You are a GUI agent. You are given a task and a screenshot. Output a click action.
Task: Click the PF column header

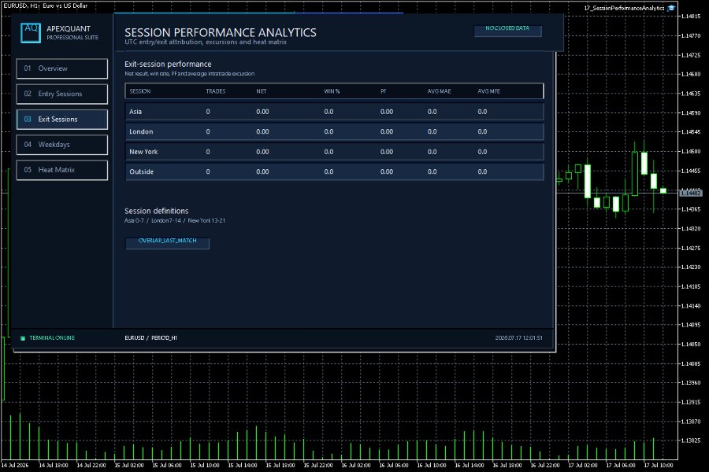(x=383, y=91)
